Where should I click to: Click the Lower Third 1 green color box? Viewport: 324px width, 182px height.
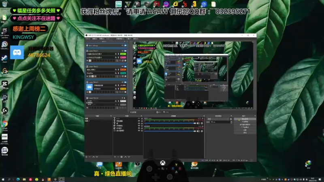[x=123, y=54]
